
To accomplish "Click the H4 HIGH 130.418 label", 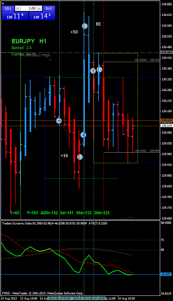I will point(147,60).
